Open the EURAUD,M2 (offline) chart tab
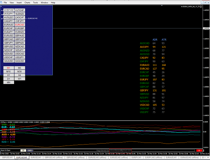Image resolution: width=210 pixels, height=160 pixels. (x=190, y=158)
